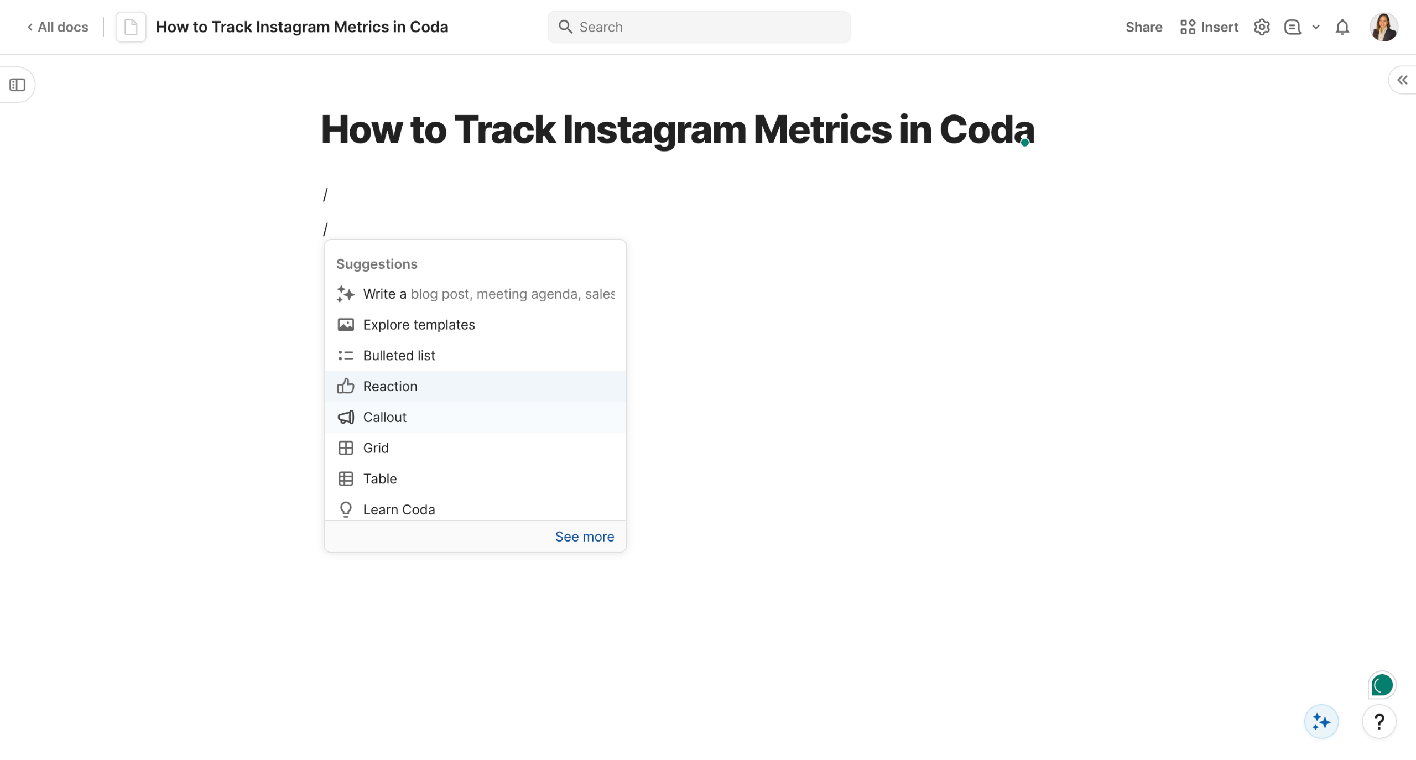The width and height of the screenshot is (1416, 760).
Task: Click the Search field
Action: click(699, 27)
